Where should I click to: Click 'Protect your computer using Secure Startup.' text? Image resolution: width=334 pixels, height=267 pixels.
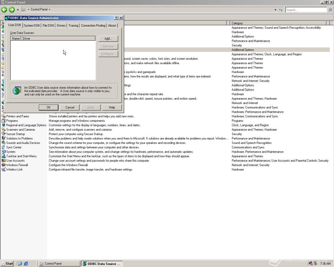coord(76,134)
